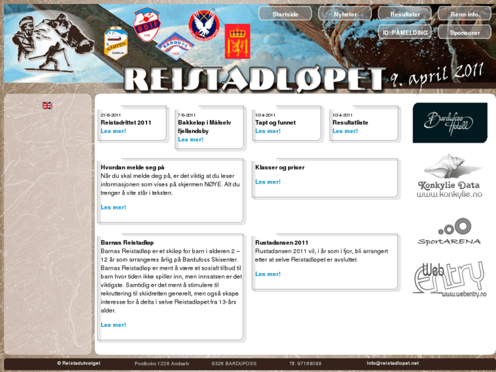Click the © Reistadutvalget footer text
The width and height of the screenshot is (496, 372).
(78, 363)
